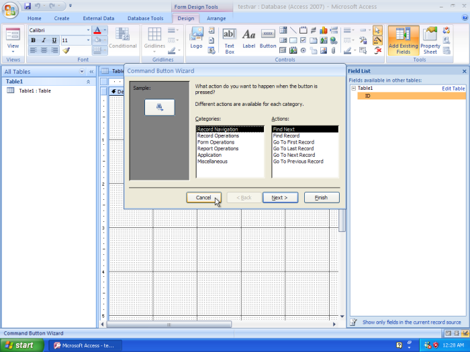
Task: Select the Button control
Action: pyautogui.click(x=268, y=38)
